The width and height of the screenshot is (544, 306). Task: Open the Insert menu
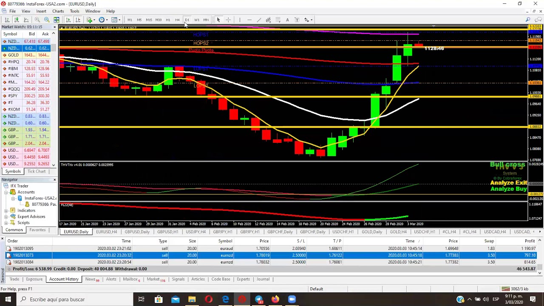(x=41, y=11)
